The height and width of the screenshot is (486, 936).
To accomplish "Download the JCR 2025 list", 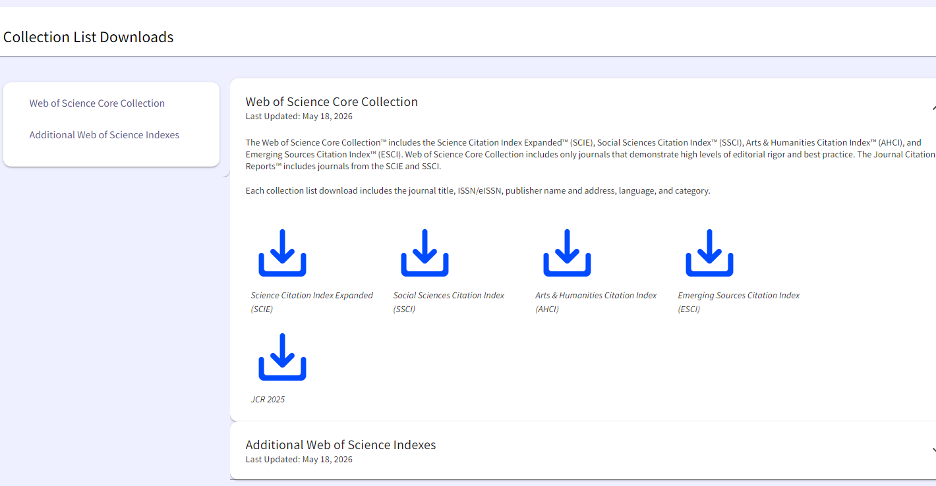I will pyautogui.click(x=282, y=357).
